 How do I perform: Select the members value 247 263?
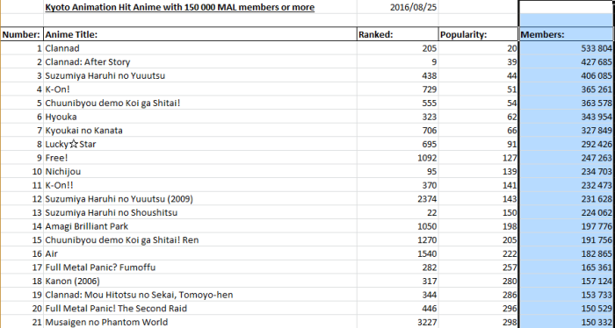pyautogui.click(x=567, y=158)
